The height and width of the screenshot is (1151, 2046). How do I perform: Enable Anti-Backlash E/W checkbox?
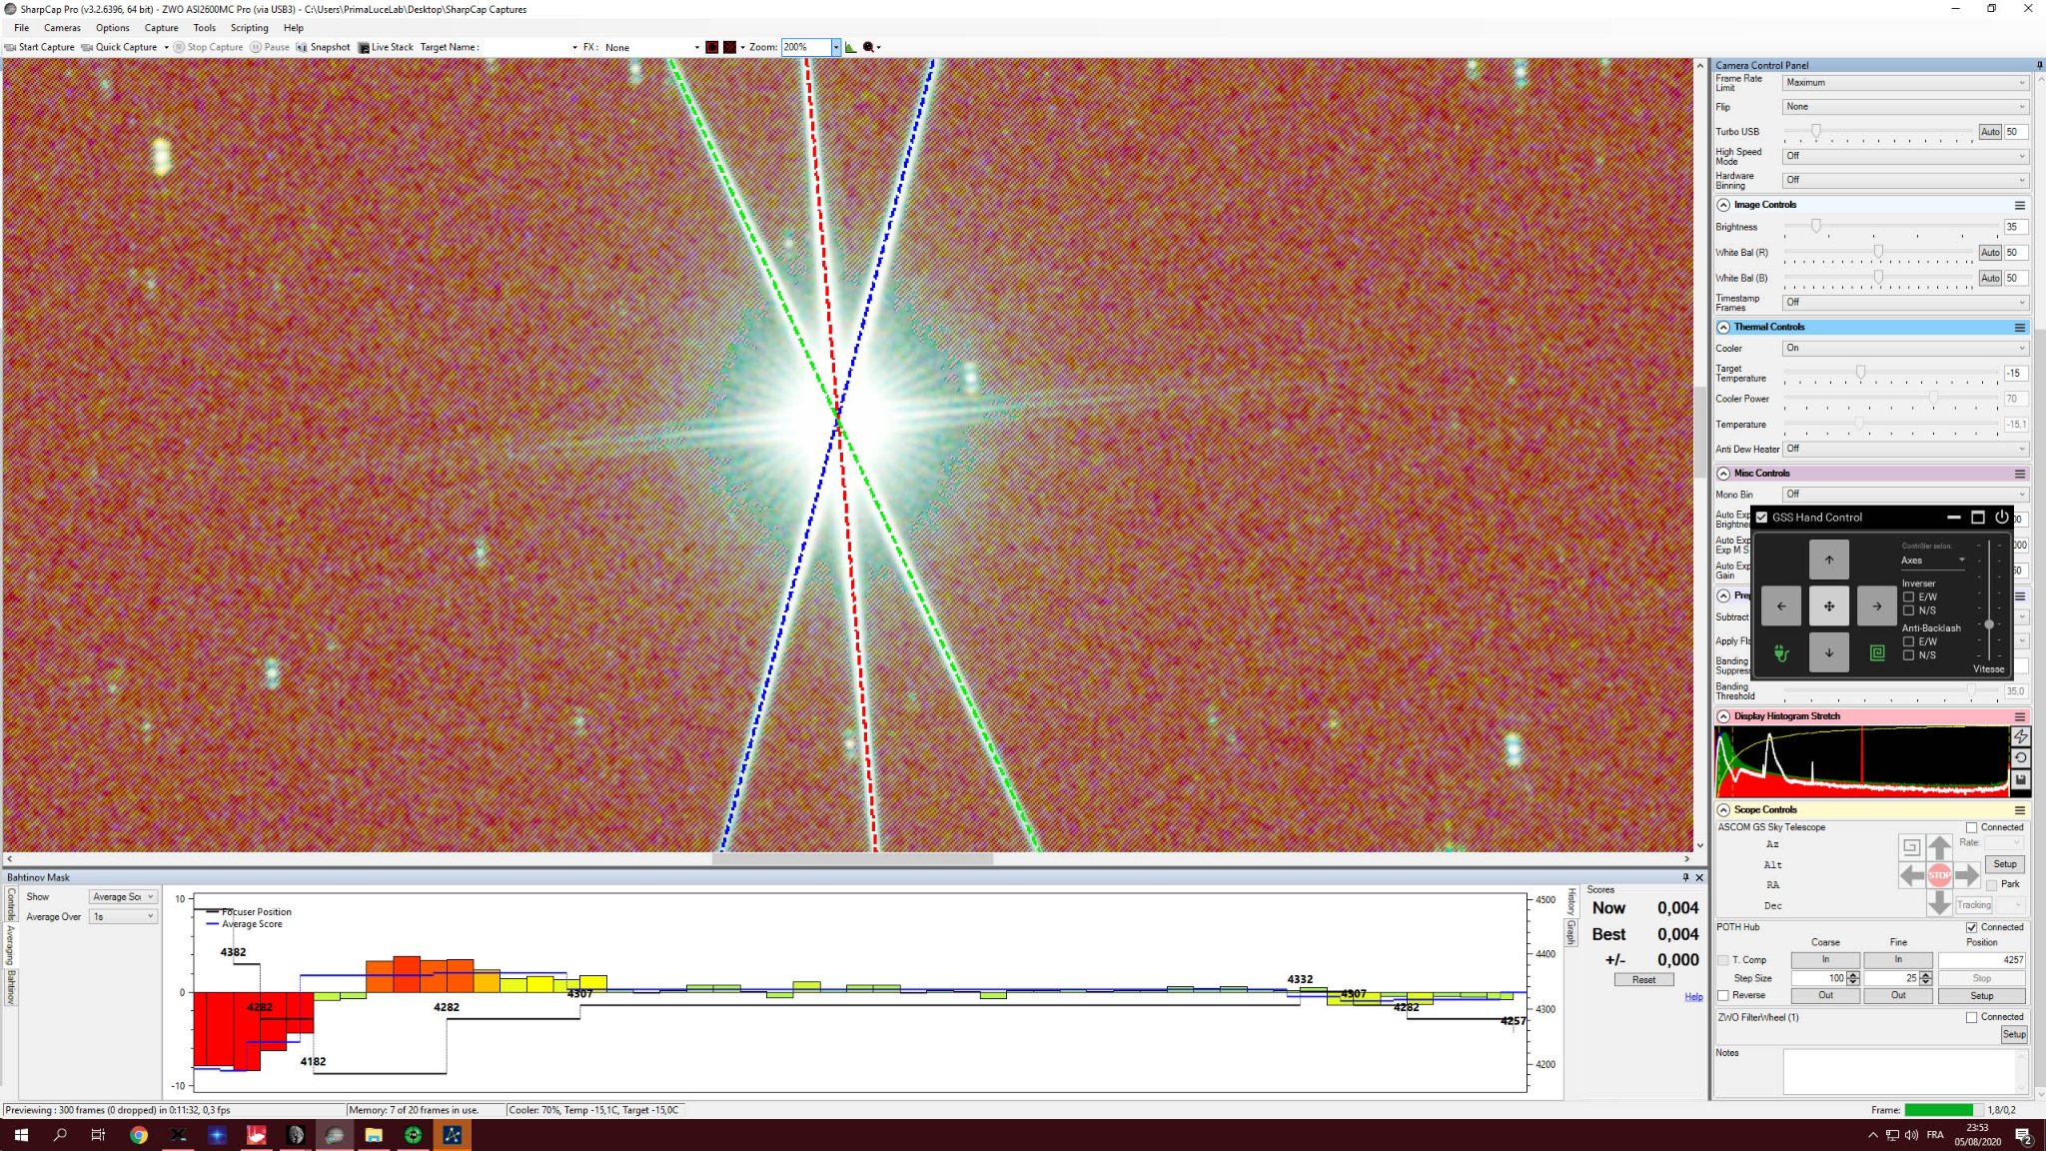(x=1908, y=641)
